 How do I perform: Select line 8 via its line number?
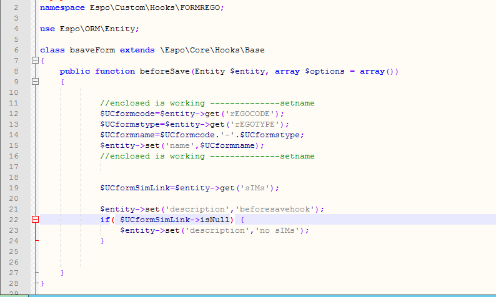(15, 71)
